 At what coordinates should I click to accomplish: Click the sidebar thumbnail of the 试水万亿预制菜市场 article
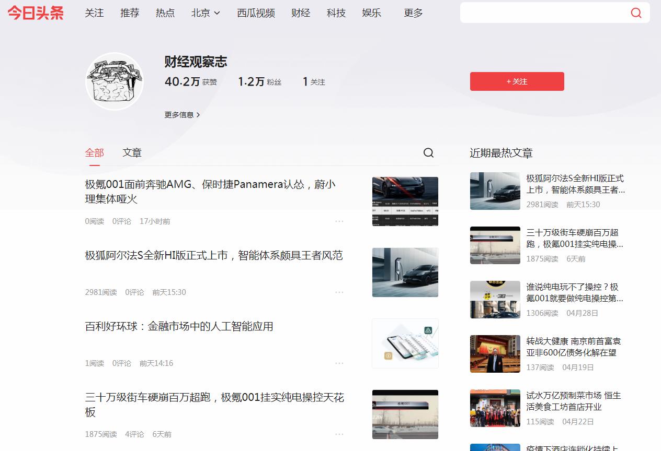[495, 408]
